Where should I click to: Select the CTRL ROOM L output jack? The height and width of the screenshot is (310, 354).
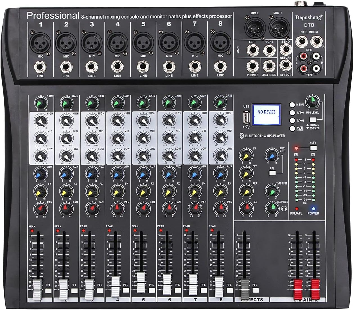coord(301,42)
